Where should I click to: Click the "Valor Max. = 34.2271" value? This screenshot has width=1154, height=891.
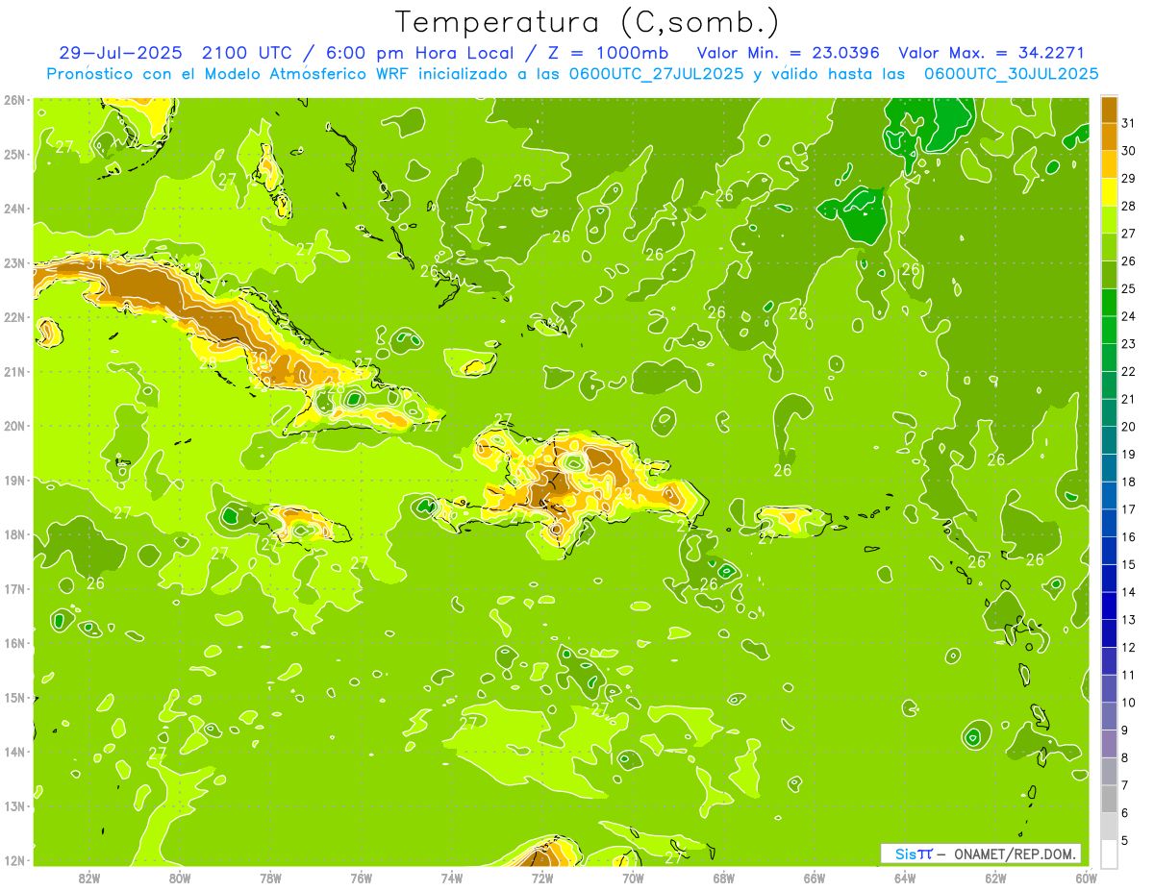click(991, 53)
